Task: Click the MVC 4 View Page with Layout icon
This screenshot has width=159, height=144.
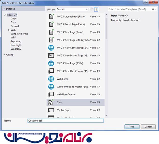Action: [x=51, y=40]
